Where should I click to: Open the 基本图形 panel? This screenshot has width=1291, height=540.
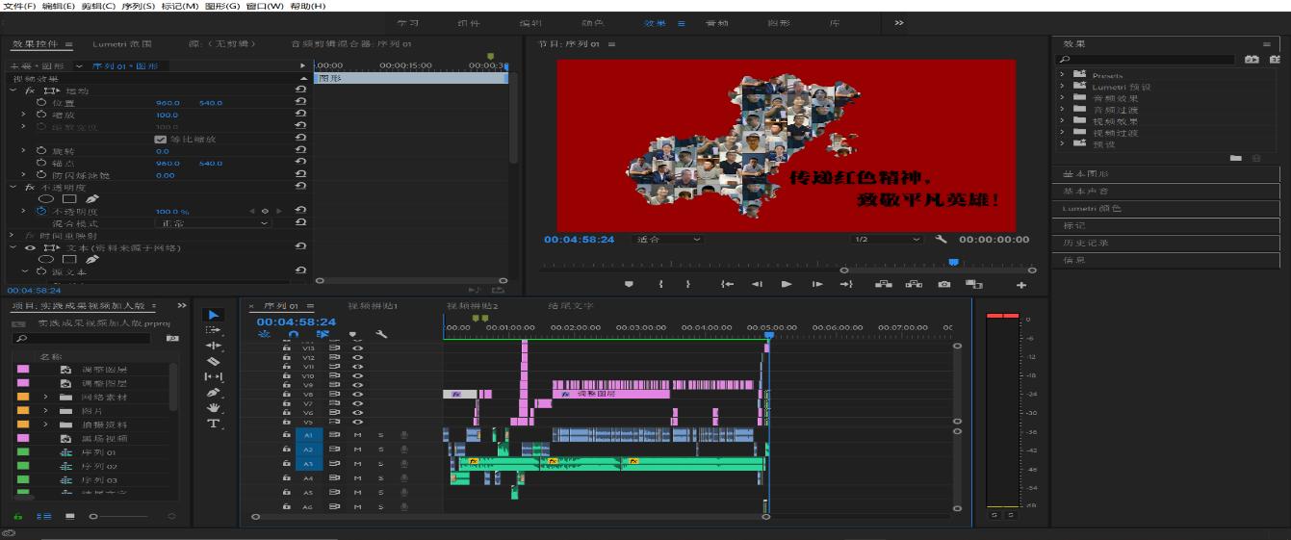(x=1085, y=174)
